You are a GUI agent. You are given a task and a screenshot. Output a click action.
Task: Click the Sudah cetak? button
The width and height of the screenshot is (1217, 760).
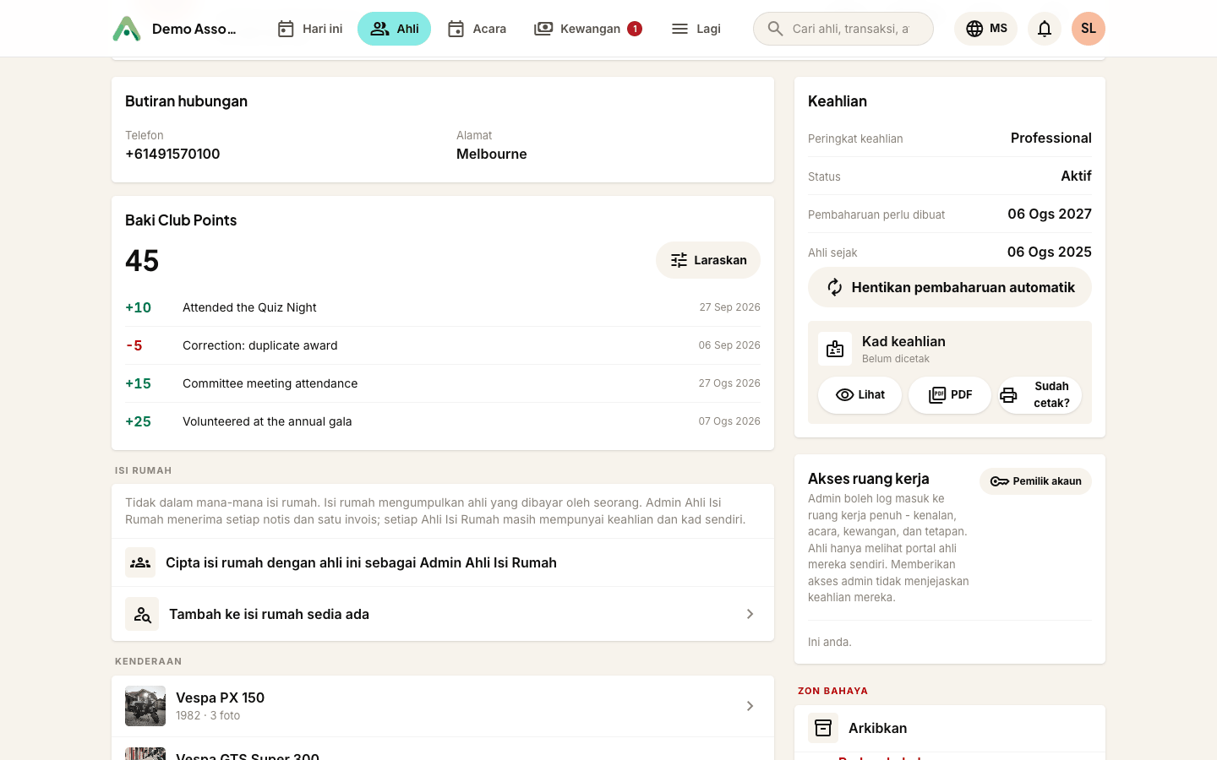[1040, 395]
